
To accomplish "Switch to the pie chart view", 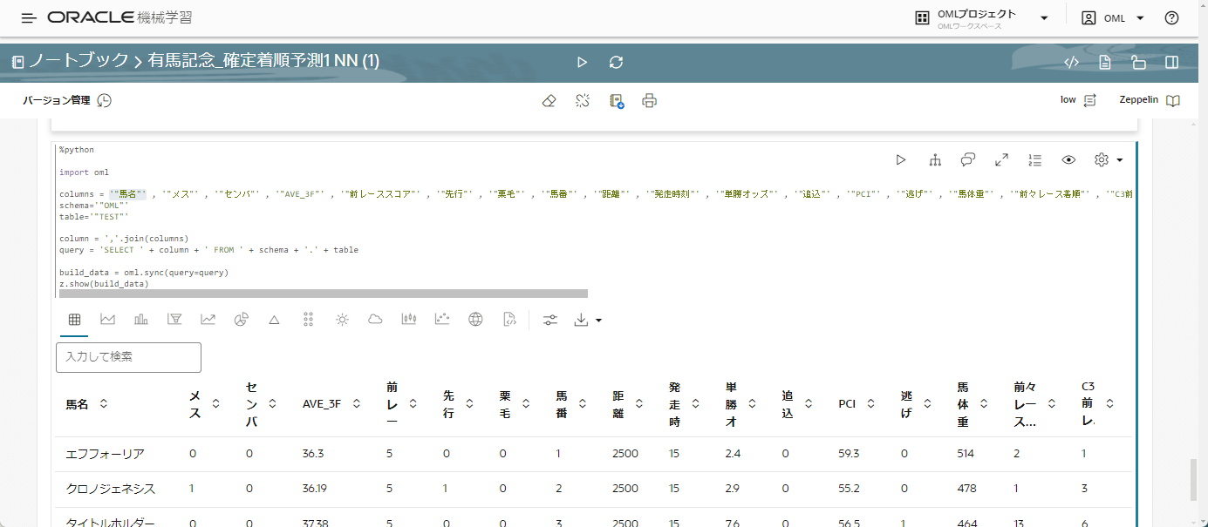I will pos(242,320).
